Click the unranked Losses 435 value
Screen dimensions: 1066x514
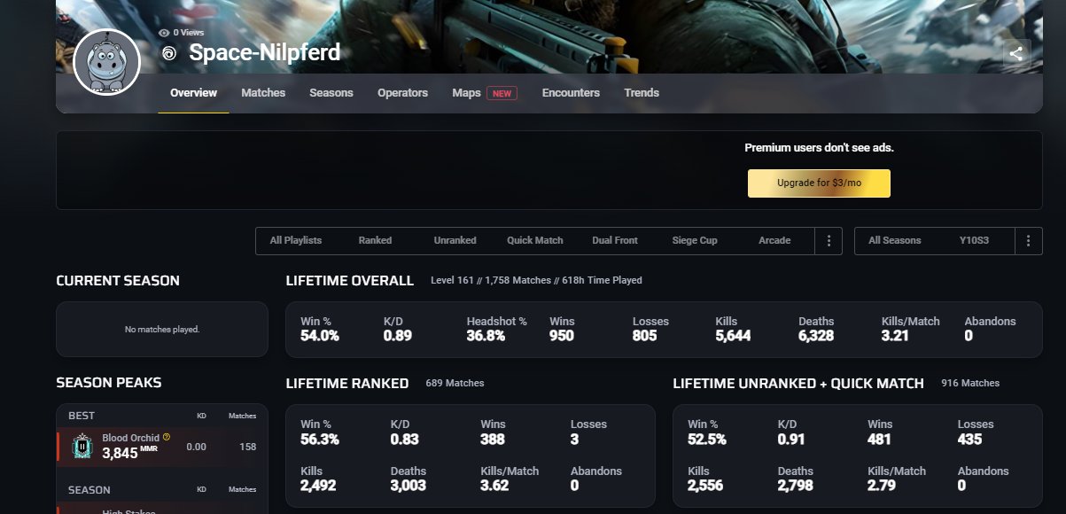click(970, 439)
